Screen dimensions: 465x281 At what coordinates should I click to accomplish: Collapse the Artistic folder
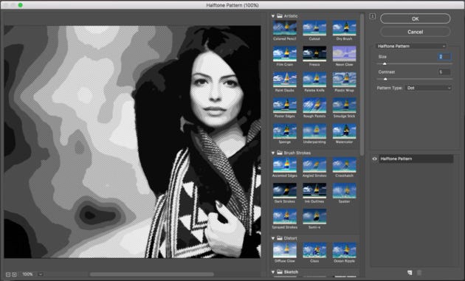pyautogui.click(x=273, y=16)
